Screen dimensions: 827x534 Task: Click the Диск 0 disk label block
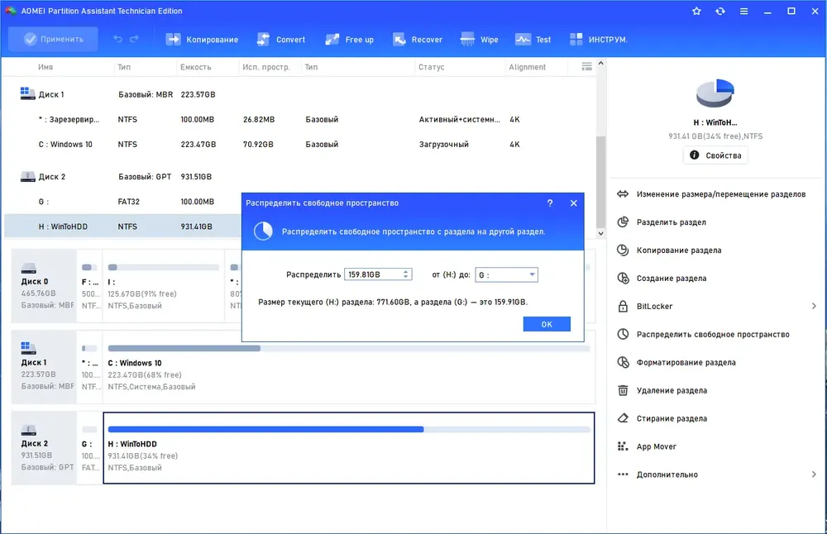(45, 286)
